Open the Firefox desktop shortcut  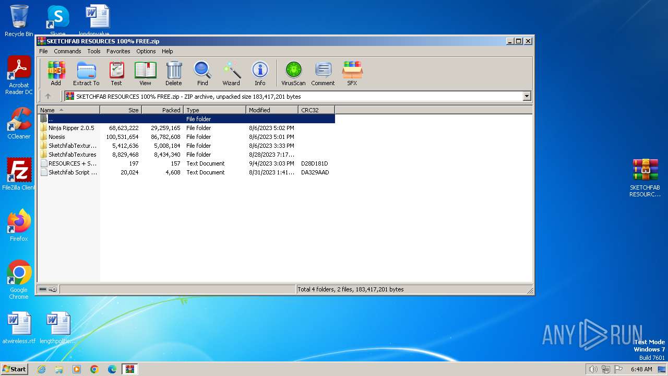click(19, 226)
